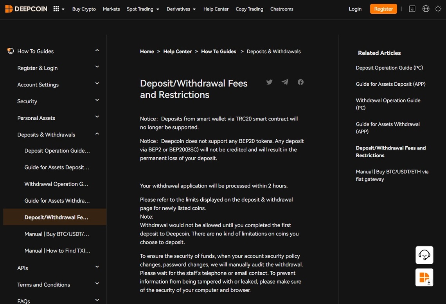The image size is (446, 304).
Task: Click the Login link
Action: [355, 9]
